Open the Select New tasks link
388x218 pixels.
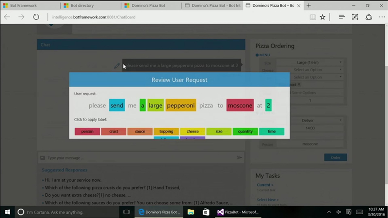point(268,200)
